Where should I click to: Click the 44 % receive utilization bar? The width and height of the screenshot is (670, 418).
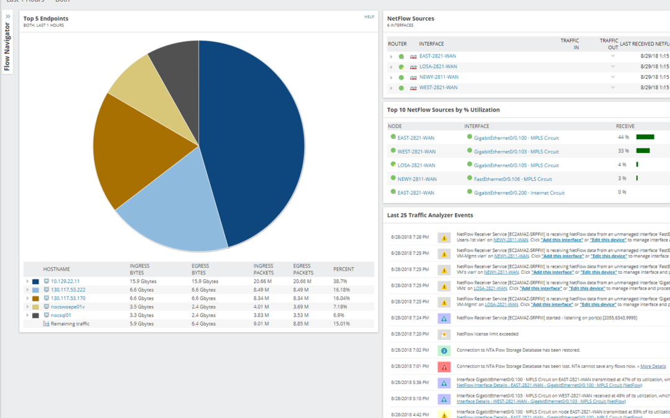[x=645, y=137]
